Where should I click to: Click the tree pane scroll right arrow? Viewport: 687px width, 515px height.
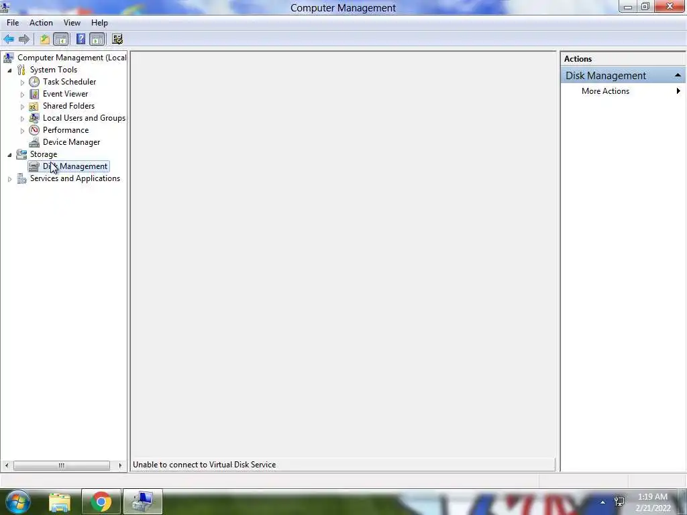pos(120,465)
